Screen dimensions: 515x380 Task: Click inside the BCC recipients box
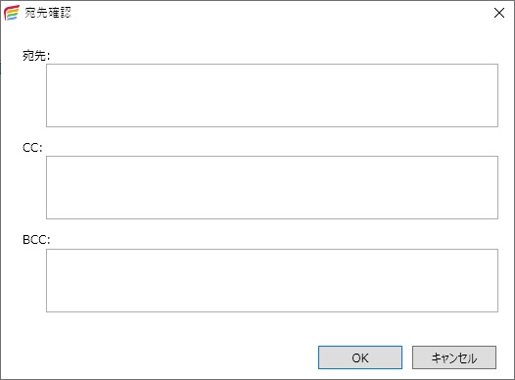pos(272,280)
